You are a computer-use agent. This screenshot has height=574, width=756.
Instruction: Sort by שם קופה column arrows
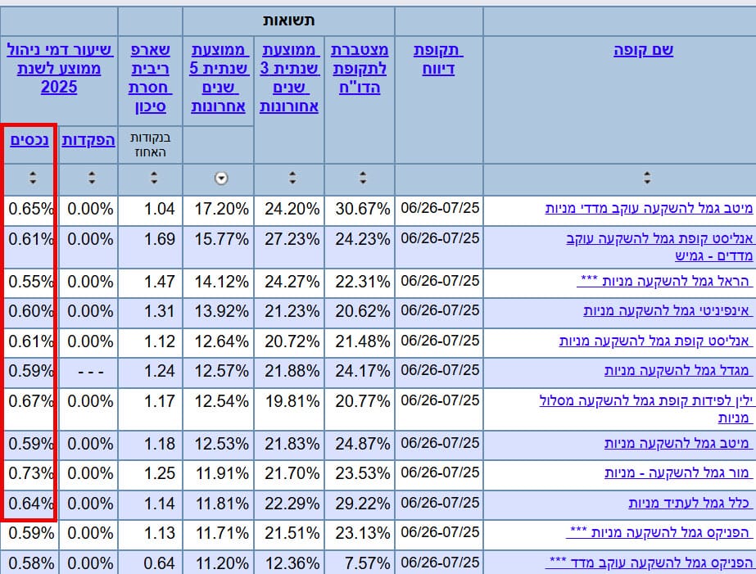click(x=647, y=178)
